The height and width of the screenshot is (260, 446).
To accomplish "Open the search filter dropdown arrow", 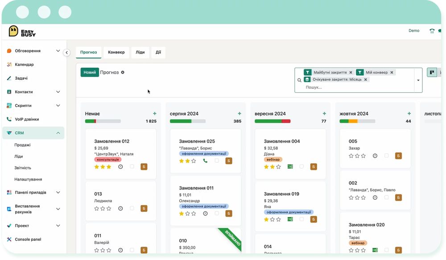I will click(418, 80).
